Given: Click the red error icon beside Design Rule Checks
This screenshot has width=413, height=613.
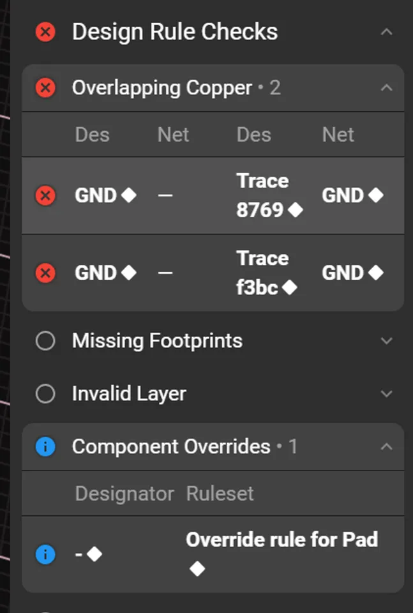Looking at the screenshot, I should pos(45,31).
